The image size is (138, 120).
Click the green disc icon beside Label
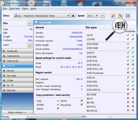[30, 45]
